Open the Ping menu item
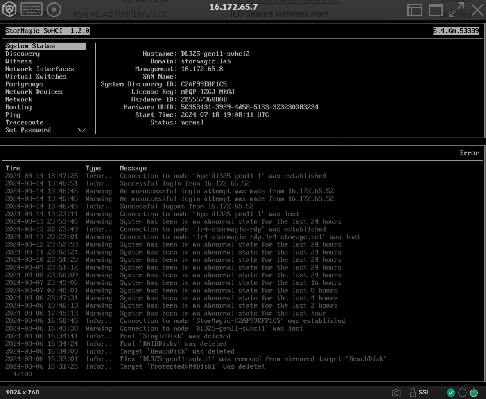The image size is (486, 399). [x=13, y=115]
